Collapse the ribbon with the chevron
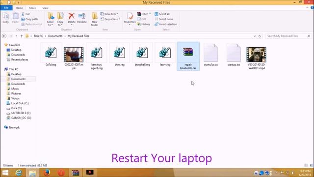314x177 pixels. point(308,8)
